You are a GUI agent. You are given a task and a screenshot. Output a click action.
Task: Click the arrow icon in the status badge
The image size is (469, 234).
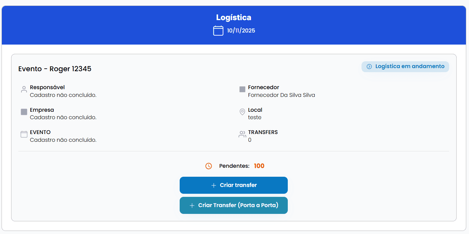click(369, 67)
